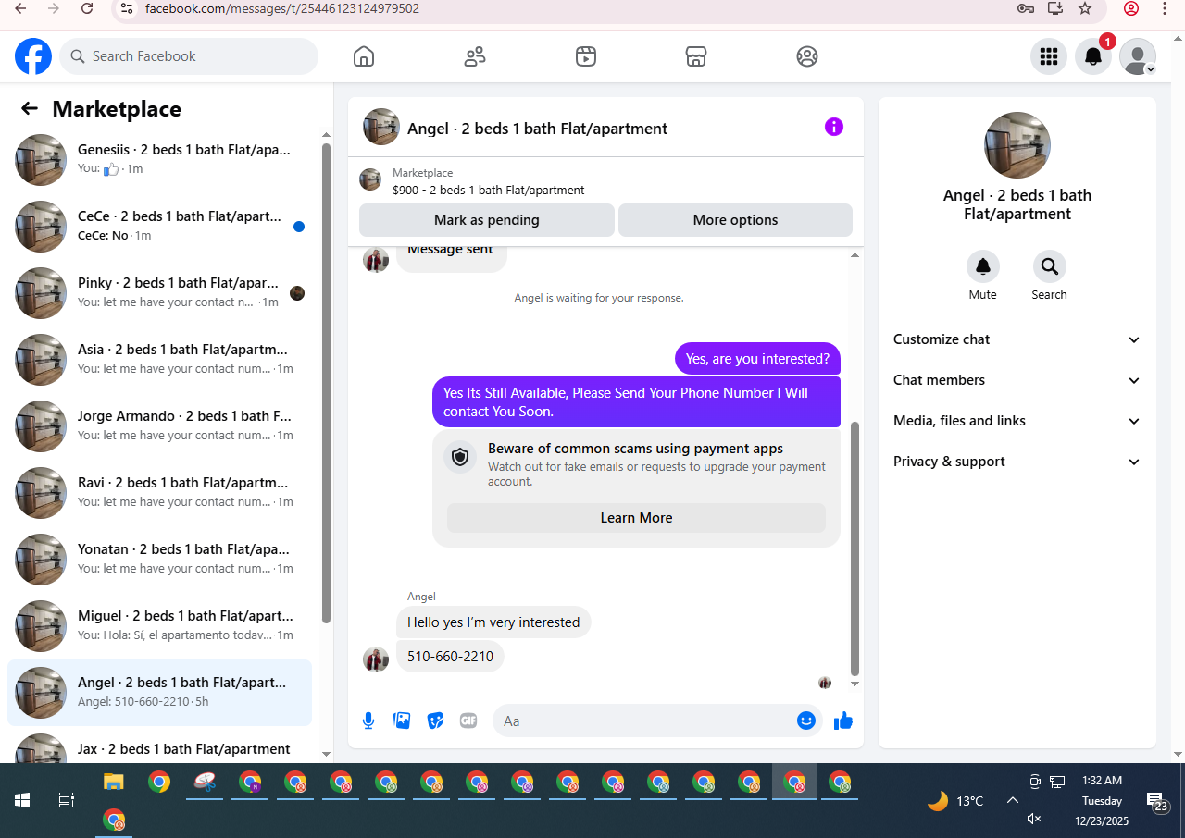Go to the Home feed icon
Image resolution: width=1185 pixels, height=838 pixels.
pos(364,56)
